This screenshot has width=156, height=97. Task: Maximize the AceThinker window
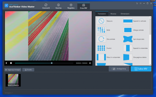(147, 3)
